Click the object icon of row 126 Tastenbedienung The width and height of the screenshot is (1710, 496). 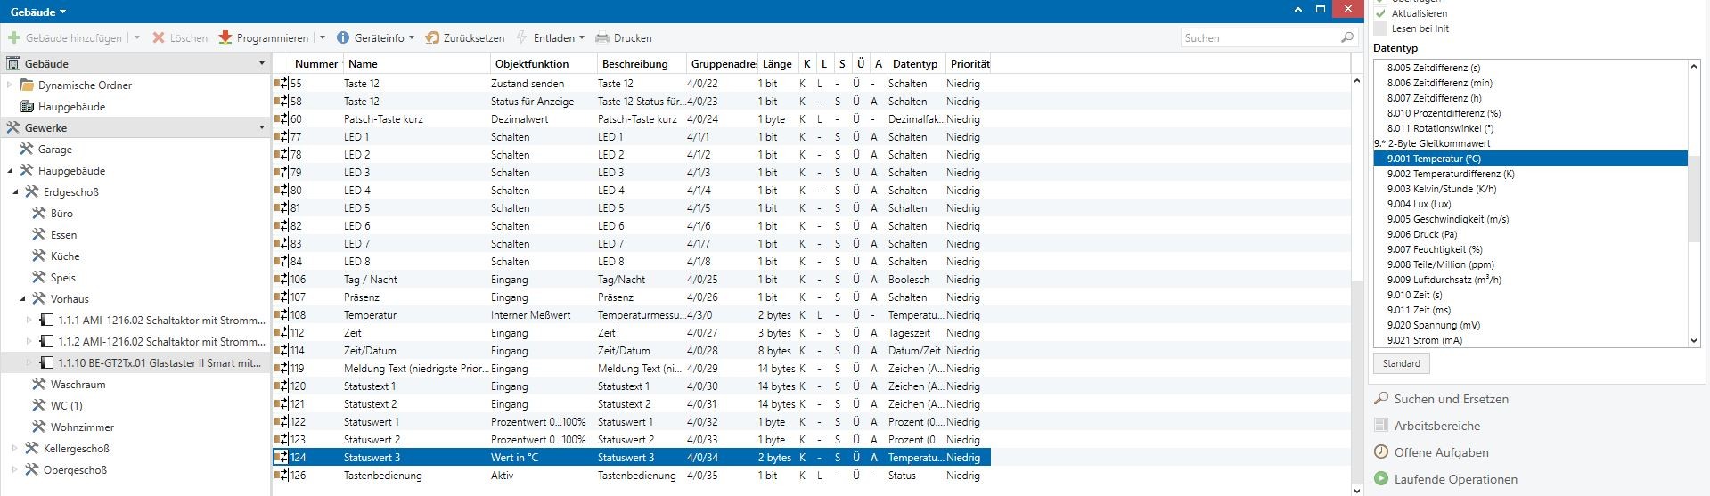[x=281, y=476]
